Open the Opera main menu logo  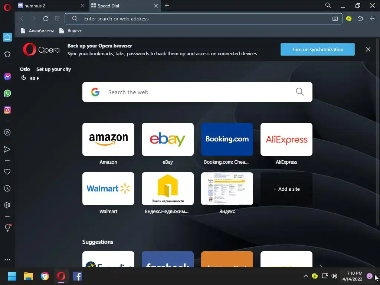click(7, 7)
